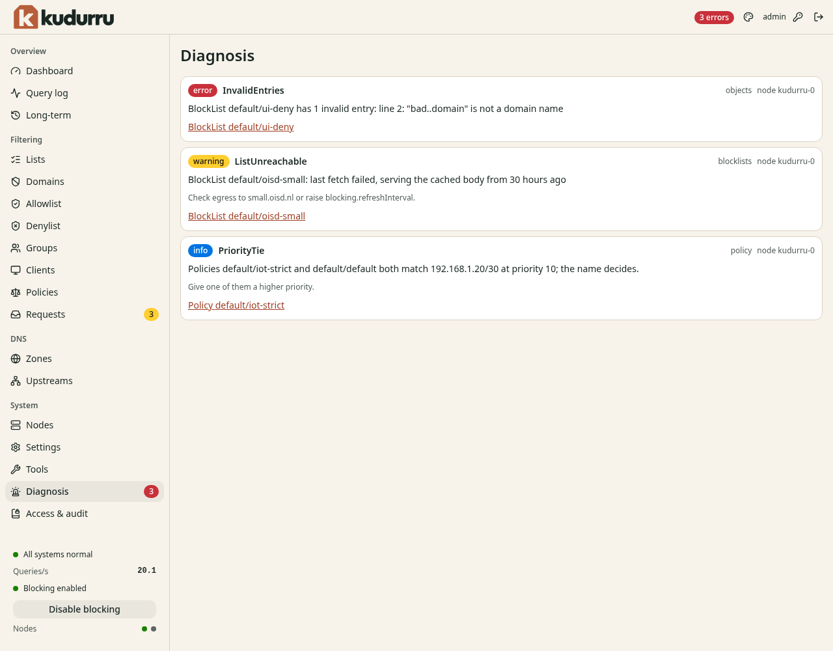Viewport: 833px width, 651px height.
Task: Click the Dashboard gauge icon
Action: point(16,71)
